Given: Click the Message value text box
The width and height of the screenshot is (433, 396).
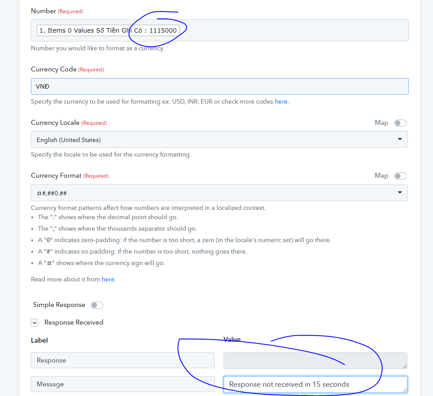Looking at the screenshot, I should click(315, 385).
